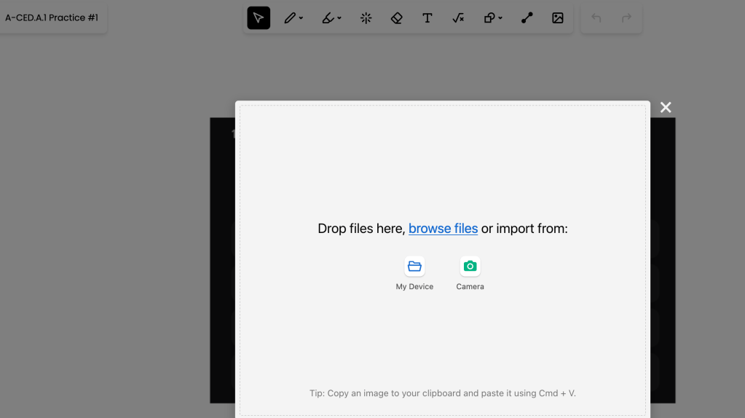The image size is (745, 418).
Task: Activate the laser pointer tool
Action: pos(366,18)
